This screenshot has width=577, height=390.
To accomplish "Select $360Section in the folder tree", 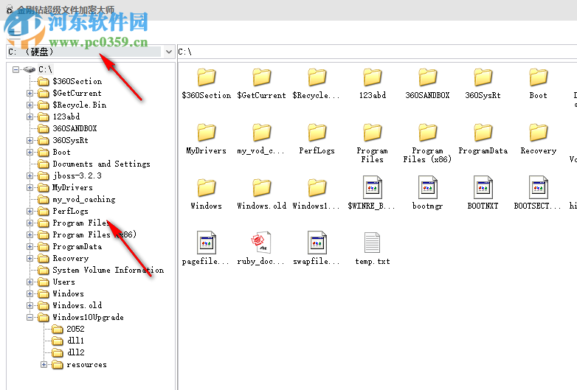I will coord(77,81).
